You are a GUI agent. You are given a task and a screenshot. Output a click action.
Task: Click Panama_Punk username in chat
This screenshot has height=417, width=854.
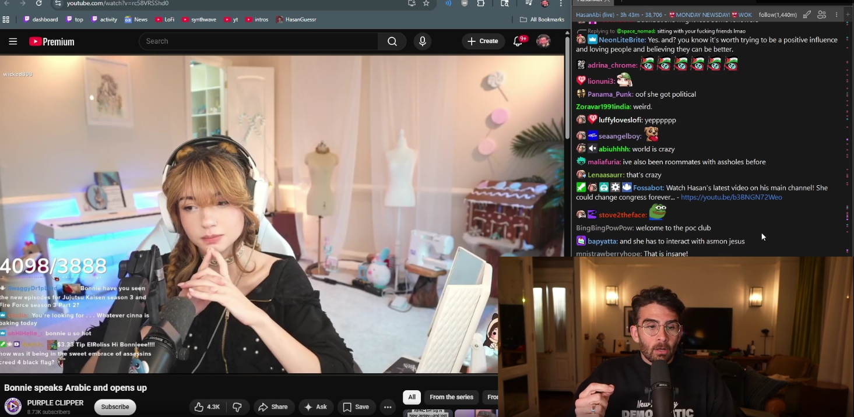(x=610, y=94)
